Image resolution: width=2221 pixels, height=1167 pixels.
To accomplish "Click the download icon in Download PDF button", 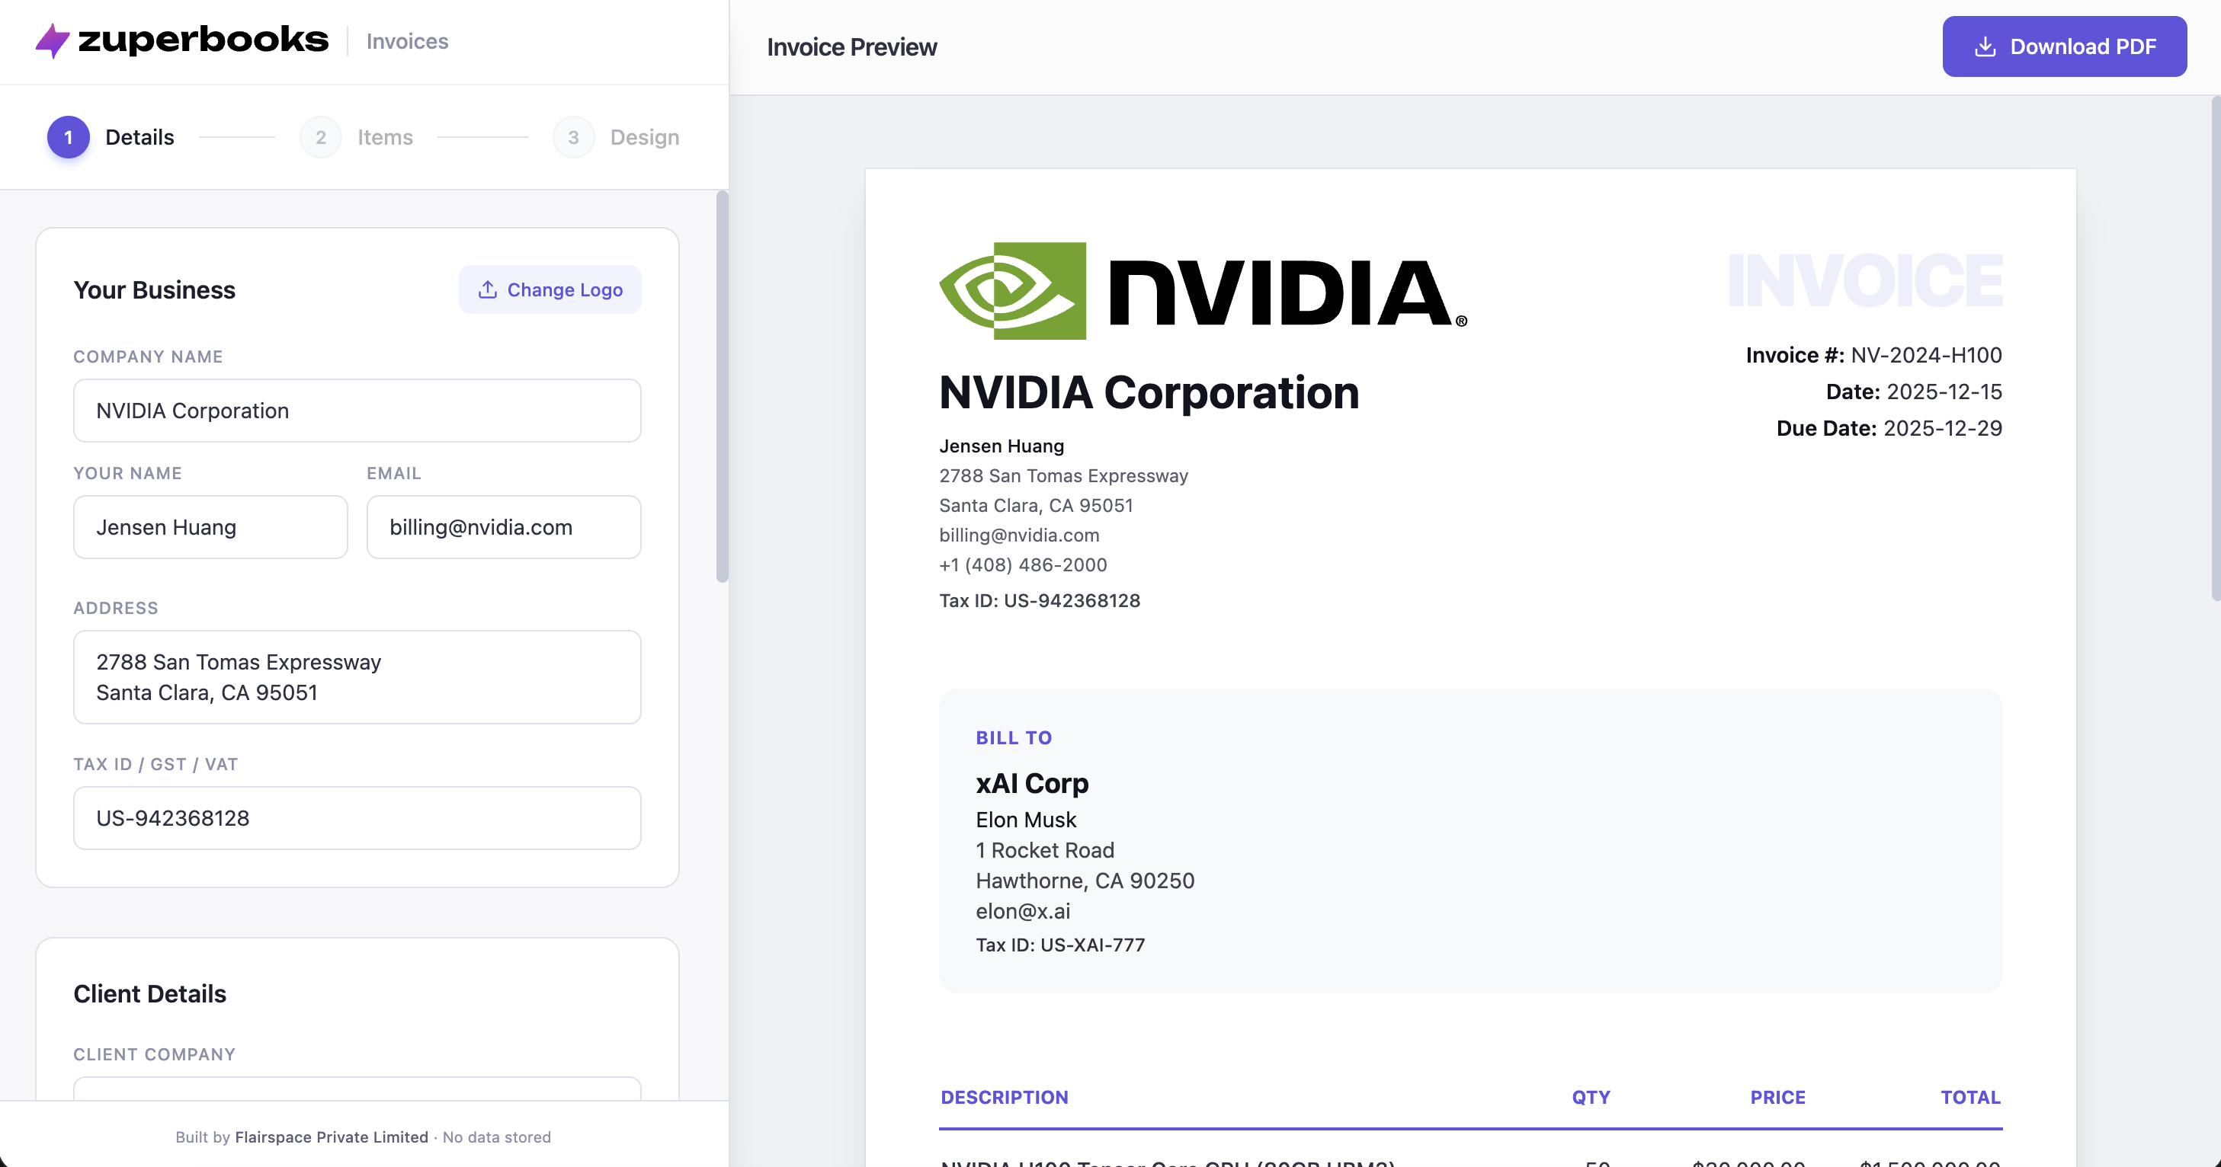I will point(1985,46).
